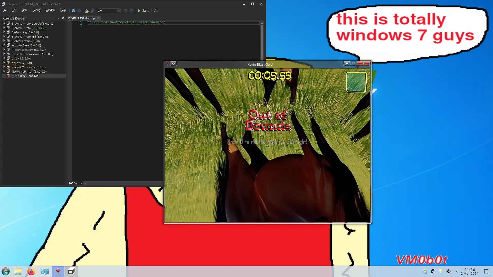
Task: Toggle the muted volume tray icon
Action: coord(448,271)
